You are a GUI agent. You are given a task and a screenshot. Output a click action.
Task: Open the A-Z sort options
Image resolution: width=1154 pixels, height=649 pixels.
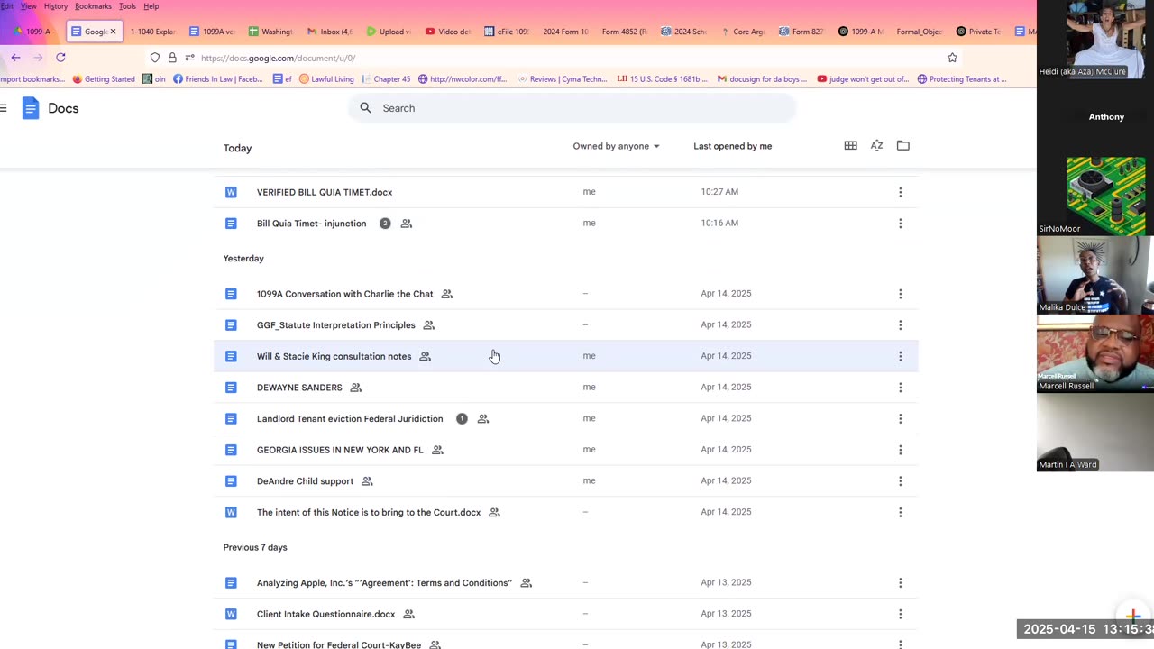(876, 146)
